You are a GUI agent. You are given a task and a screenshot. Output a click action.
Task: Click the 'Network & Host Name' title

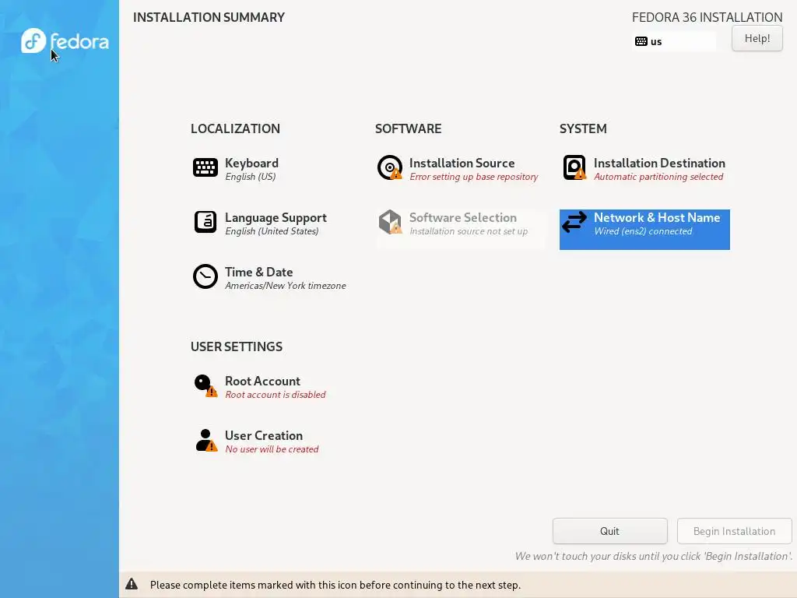point(657,218)
